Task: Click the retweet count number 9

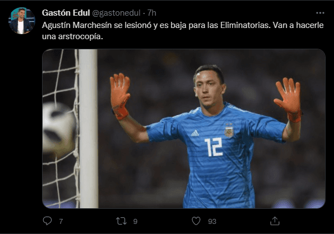Action: point(135,222)
